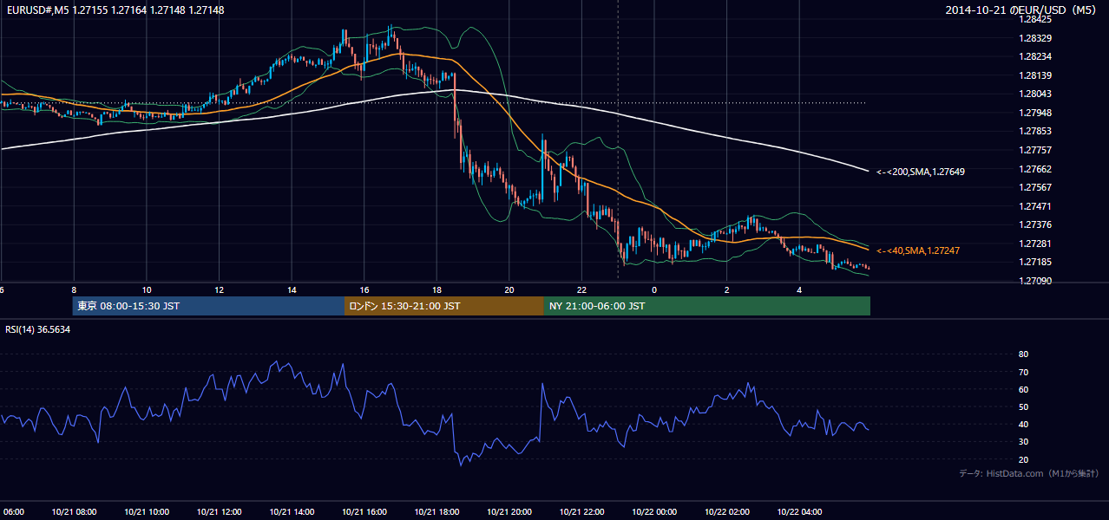Click the 10/21 20:00 date label
Screen dimensions: 1109x520
coord(509,512)
